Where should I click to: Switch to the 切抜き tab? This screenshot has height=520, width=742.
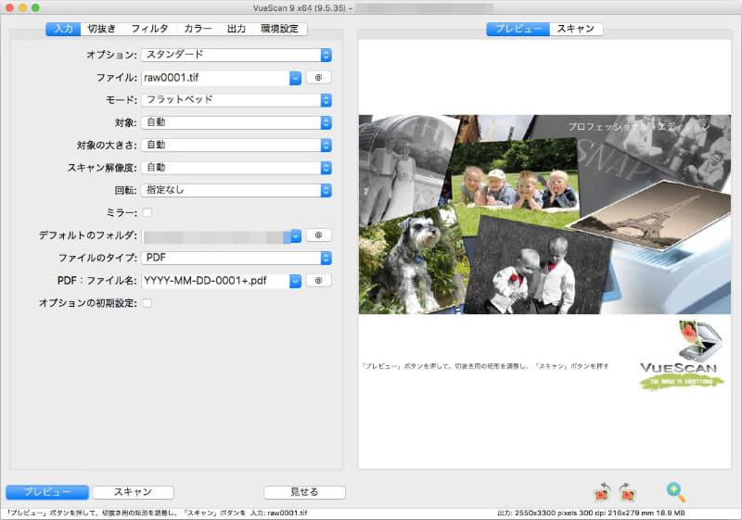(102, 29)
